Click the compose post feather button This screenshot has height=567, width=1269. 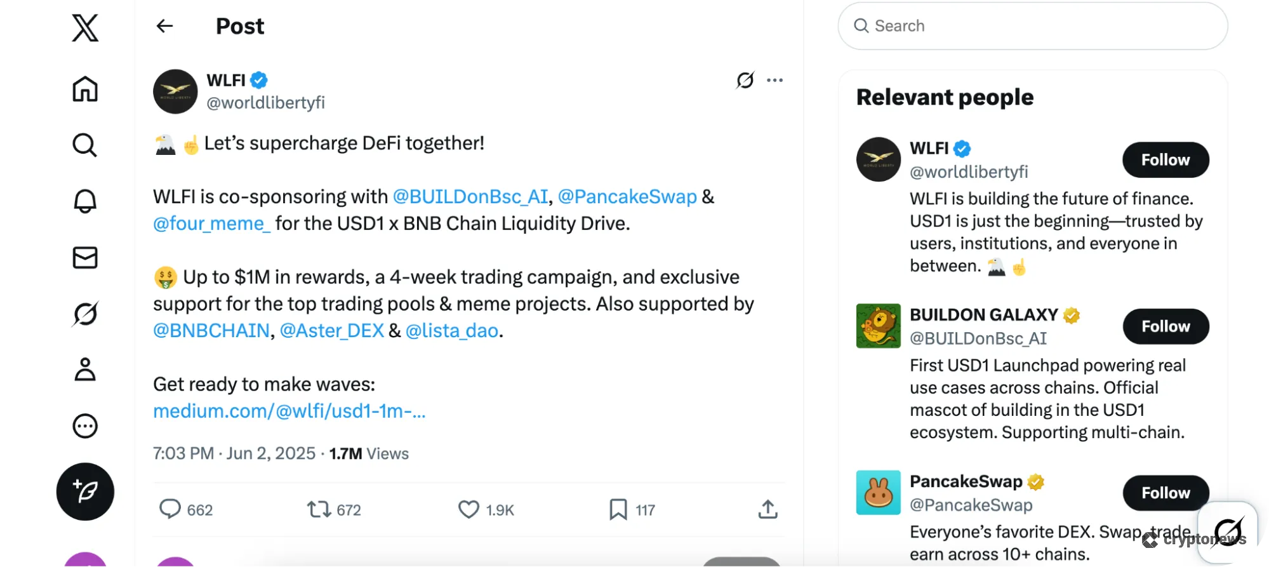85,491
